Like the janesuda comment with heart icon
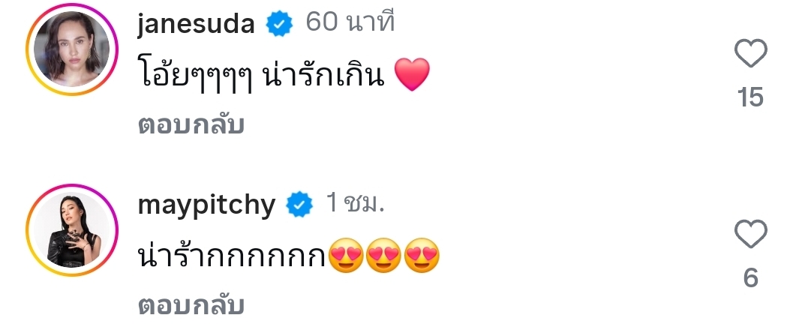Screen dimensions: 808x333 click(x=750, y=54)
